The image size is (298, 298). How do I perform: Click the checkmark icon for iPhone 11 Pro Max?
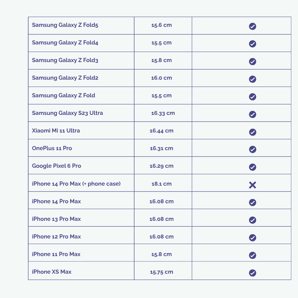252,255
